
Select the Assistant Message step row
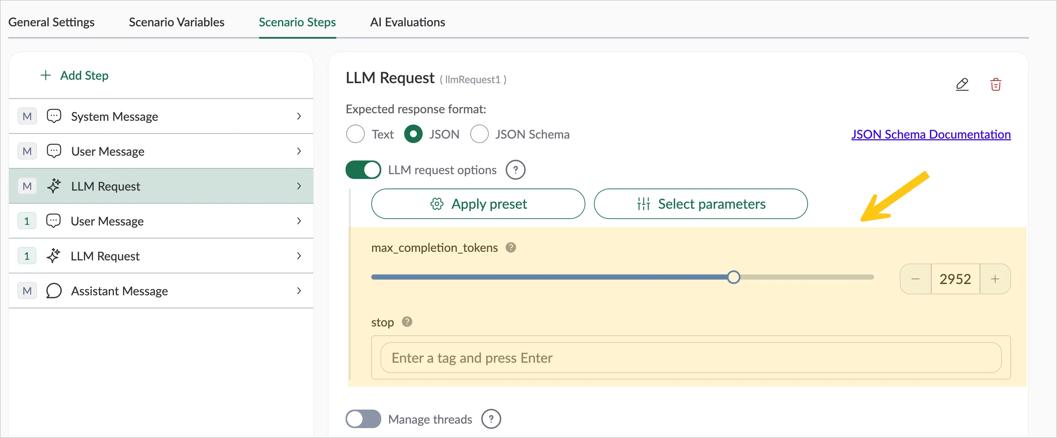click(x=161, y=291)
